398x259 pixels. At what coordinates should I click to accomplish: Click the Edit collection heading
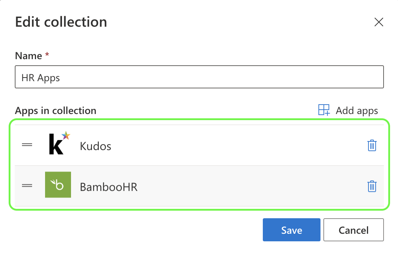61,22
